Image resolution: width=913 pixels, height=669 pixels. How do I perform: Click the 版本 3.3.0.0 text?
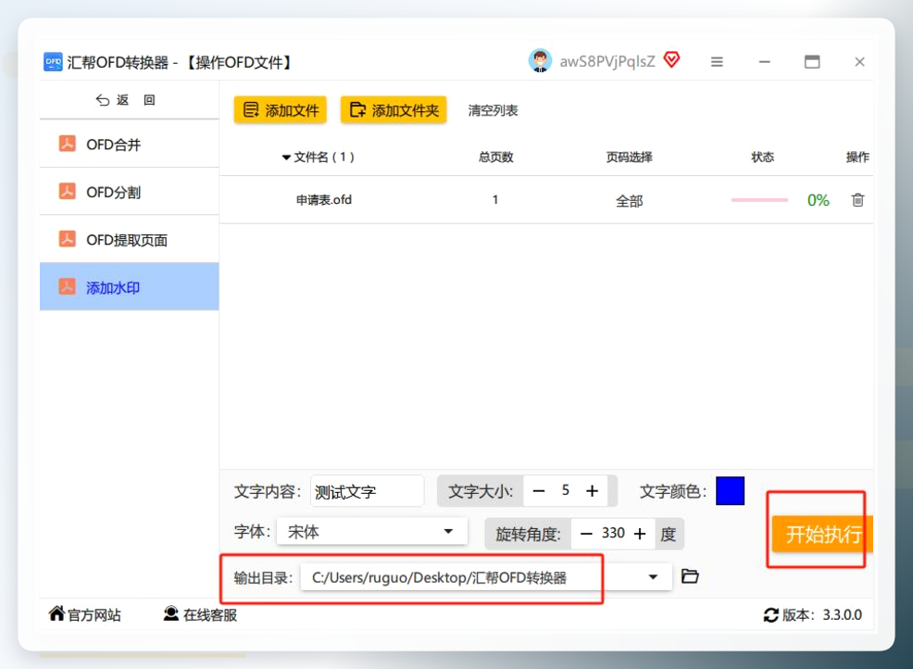point(821,615)
